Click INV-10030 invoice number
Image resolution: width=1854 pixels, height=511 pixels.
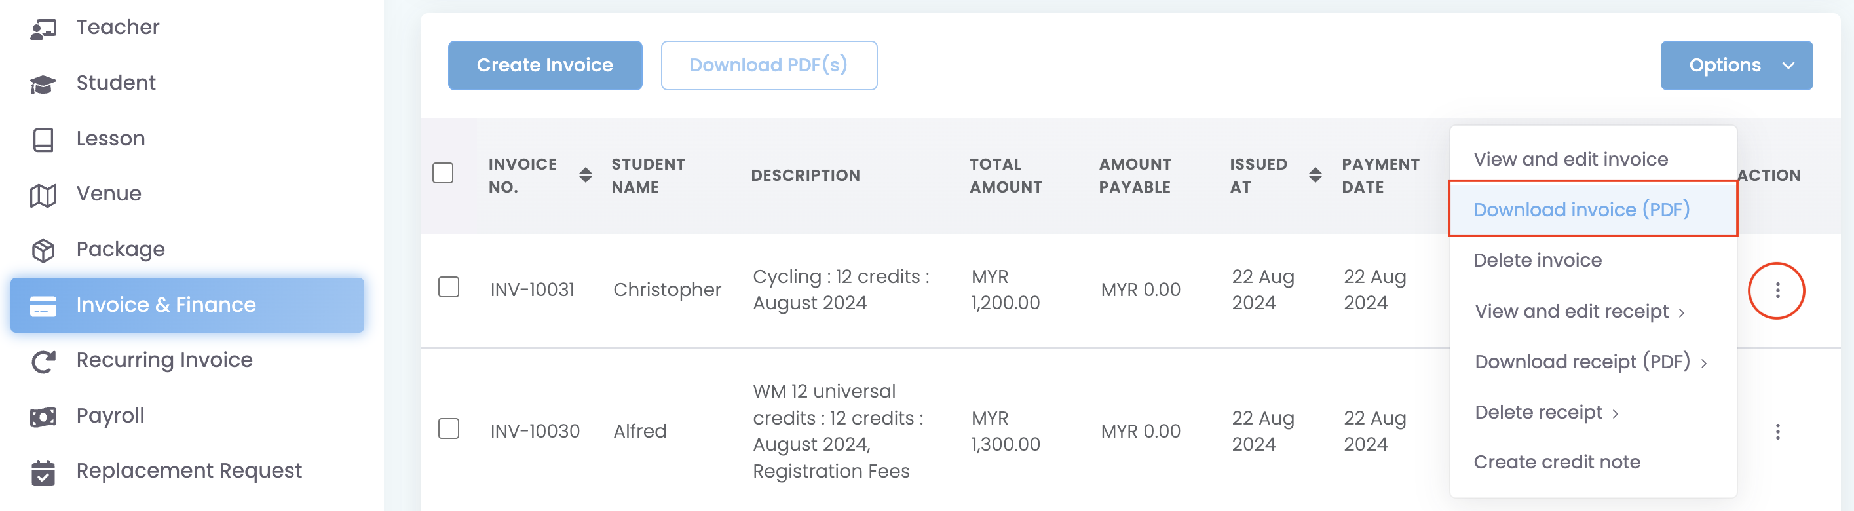(x=535, y=431)
